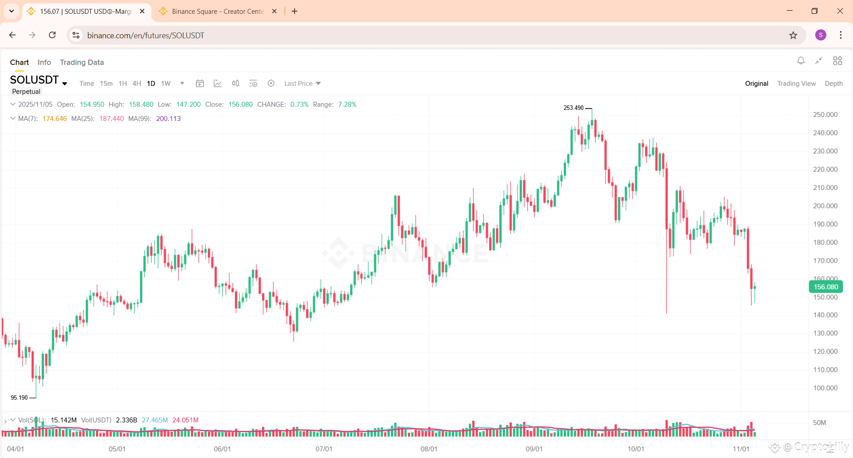Click the High value 158.480

[141, 104]
